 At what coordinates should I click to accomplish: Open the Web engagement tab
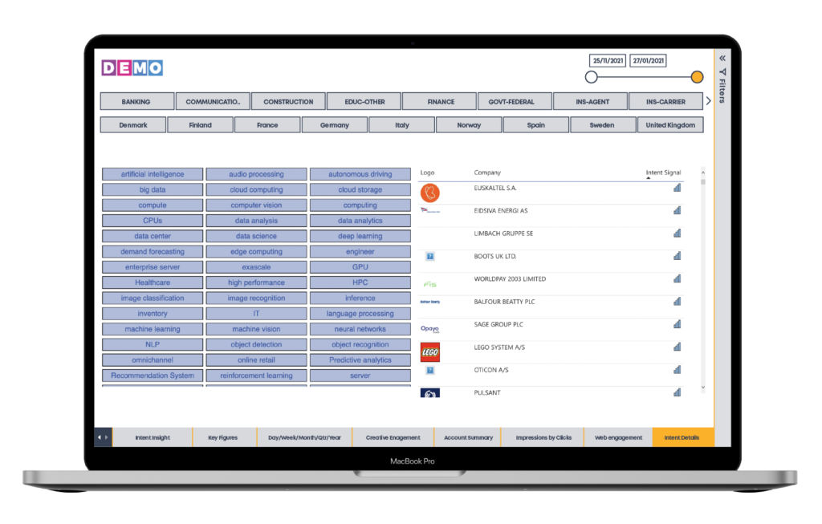point(619,437)
